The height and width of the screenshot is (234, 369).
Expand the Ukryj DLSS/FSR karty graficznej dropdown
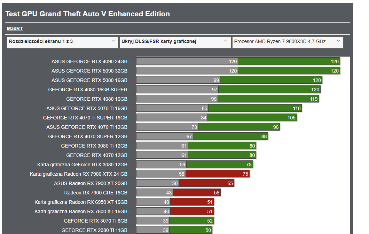(174, 42)
